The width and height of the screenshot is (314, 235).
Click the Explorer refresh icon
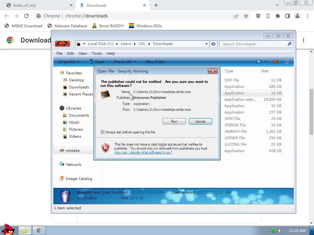pyautogui.click(x=213, y=44)
